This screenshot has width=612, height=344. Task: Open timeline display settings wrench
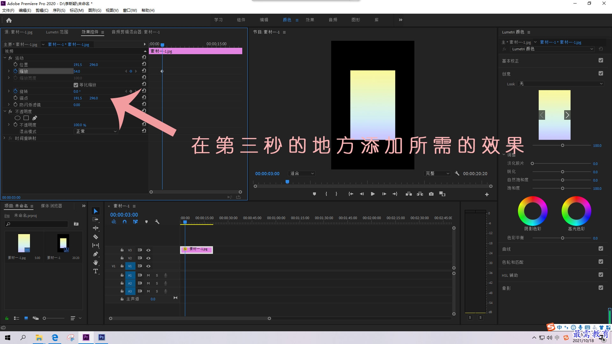(x=157, y=222)
